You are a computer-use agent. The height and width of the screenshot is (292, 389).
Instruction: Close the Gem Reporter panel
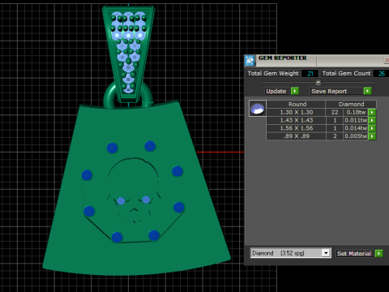tap(387, 60)
